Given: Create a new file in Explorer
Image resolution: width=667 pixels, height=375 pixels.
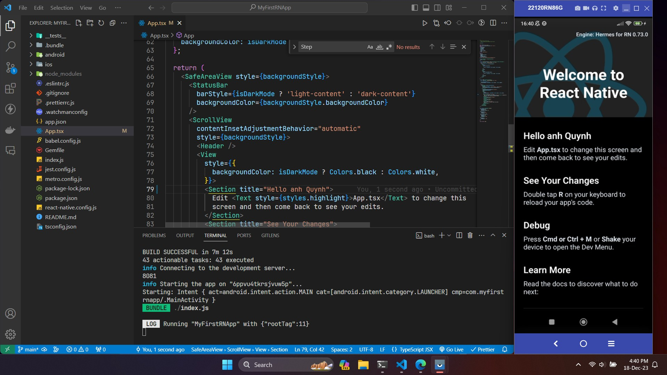Looking at the screenshot, I should [x=79, y=23].
